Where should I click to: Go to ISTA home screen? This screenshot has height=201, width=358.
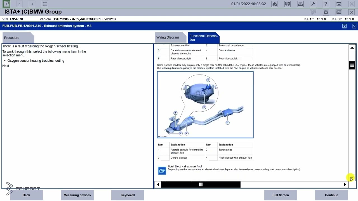[275, 4]
